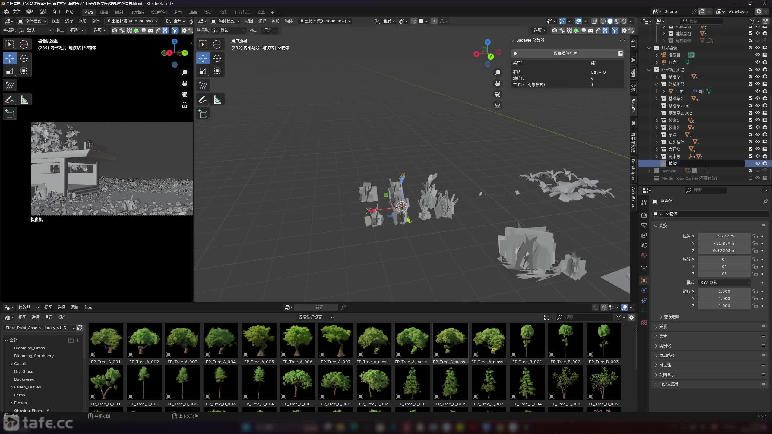Select the Move tool in user viewport

(x=203, y=58)
